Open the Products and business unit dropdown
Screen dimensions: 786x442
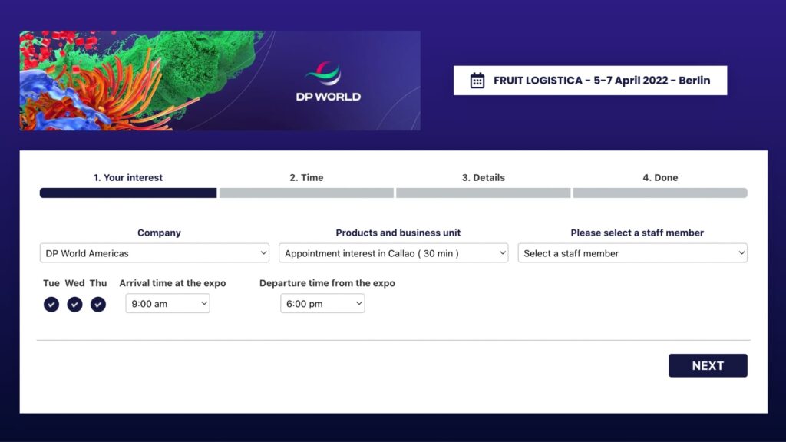[x=393, y=252]
